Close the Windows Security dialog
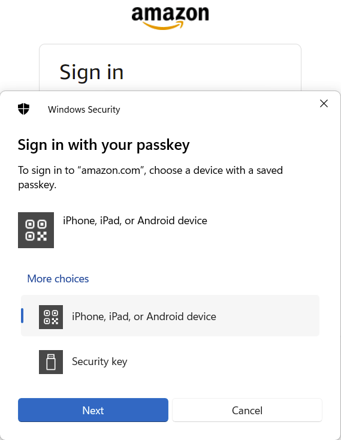The image size is (341, 440). click(x=324, y=104)
